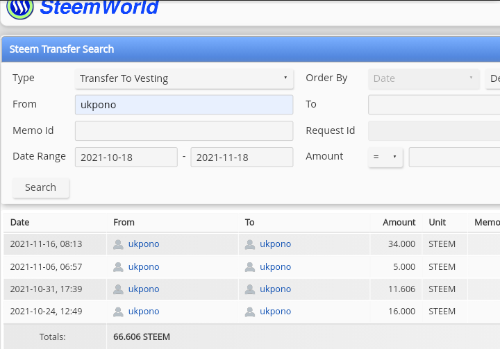Screen dimensions: 500x349
Task: Click the Memo column header
Action: (x=487, y=222)
